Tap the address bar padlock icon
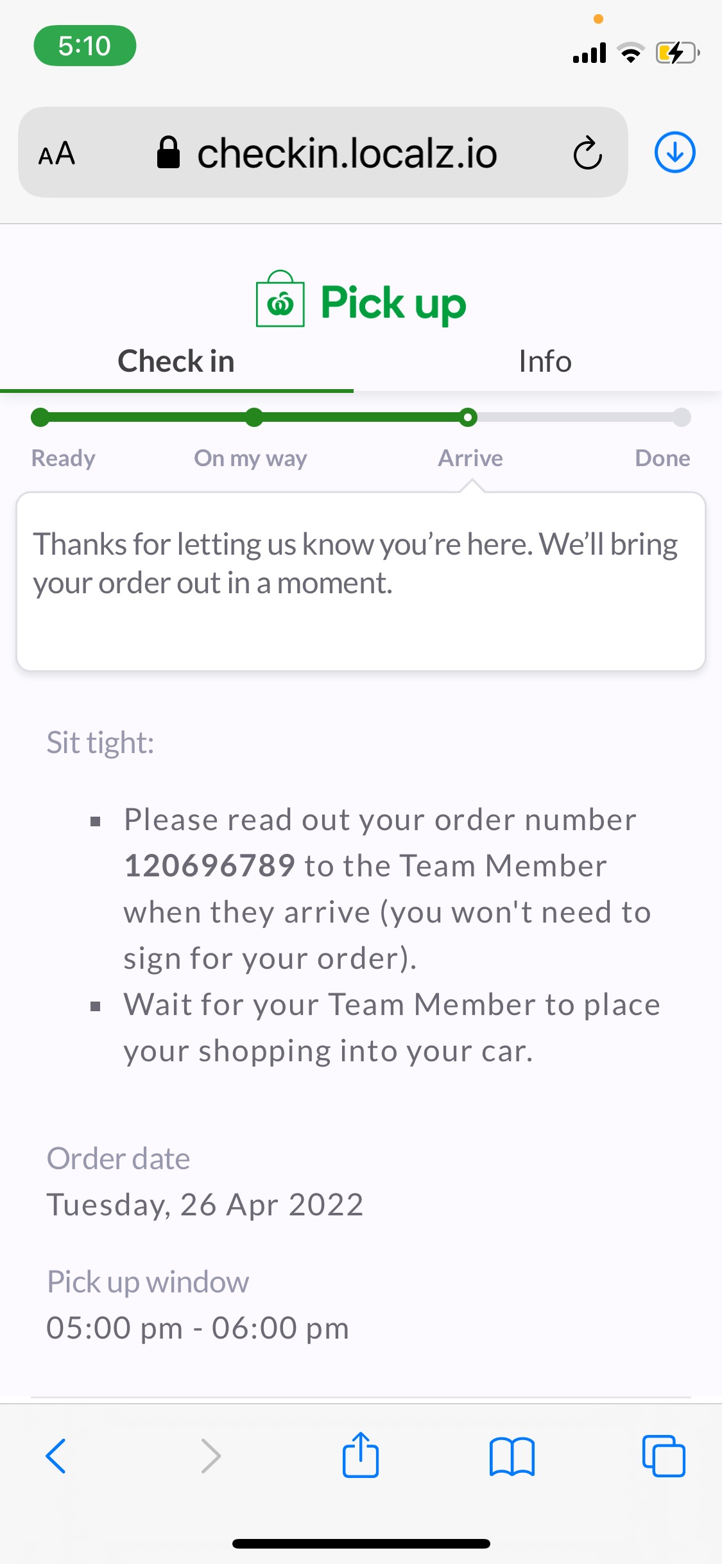 [x=168, y=153]
